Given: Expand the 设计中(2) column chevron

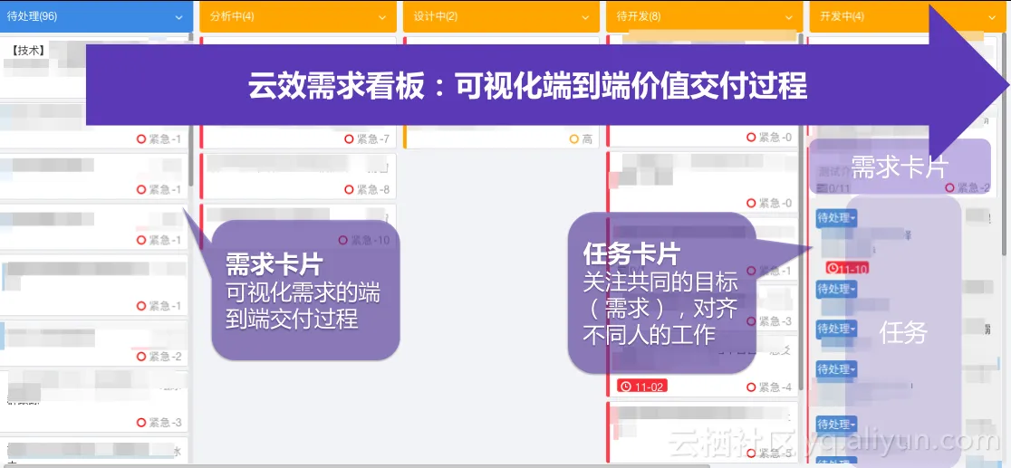Looking at the screenshot, I should [x=585, y=17].
